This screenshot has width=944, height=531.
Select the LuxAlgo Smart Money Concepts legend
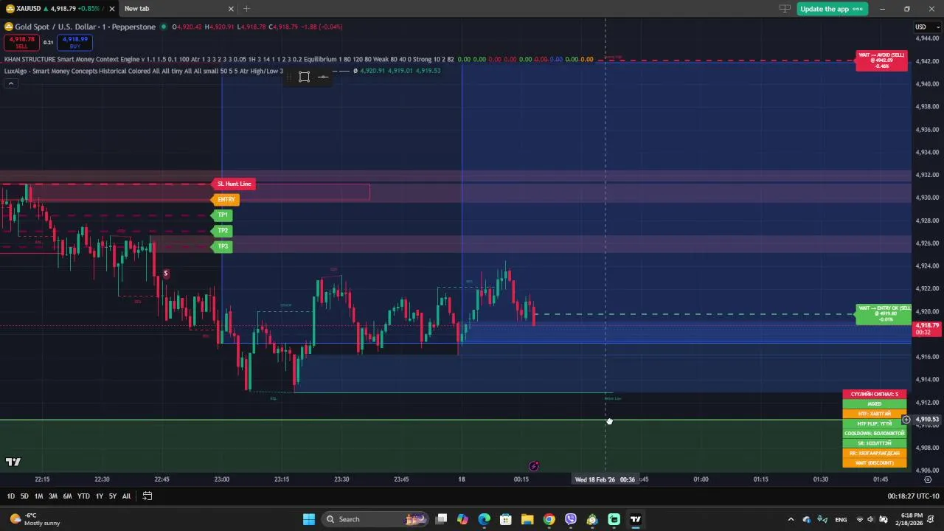point(144,71)
